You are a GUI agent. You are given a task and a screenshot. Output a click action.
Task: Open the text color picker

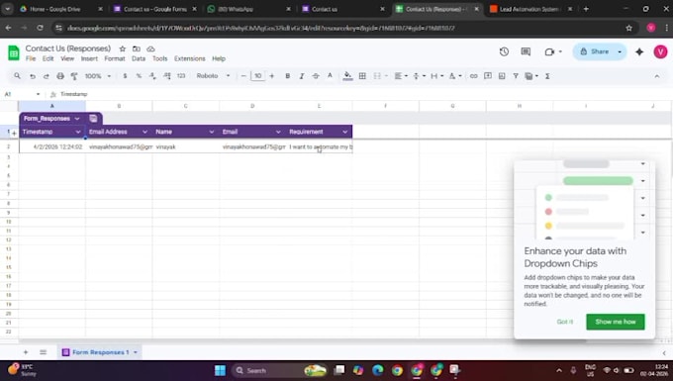pyautogui.click(x=330, y=76)
